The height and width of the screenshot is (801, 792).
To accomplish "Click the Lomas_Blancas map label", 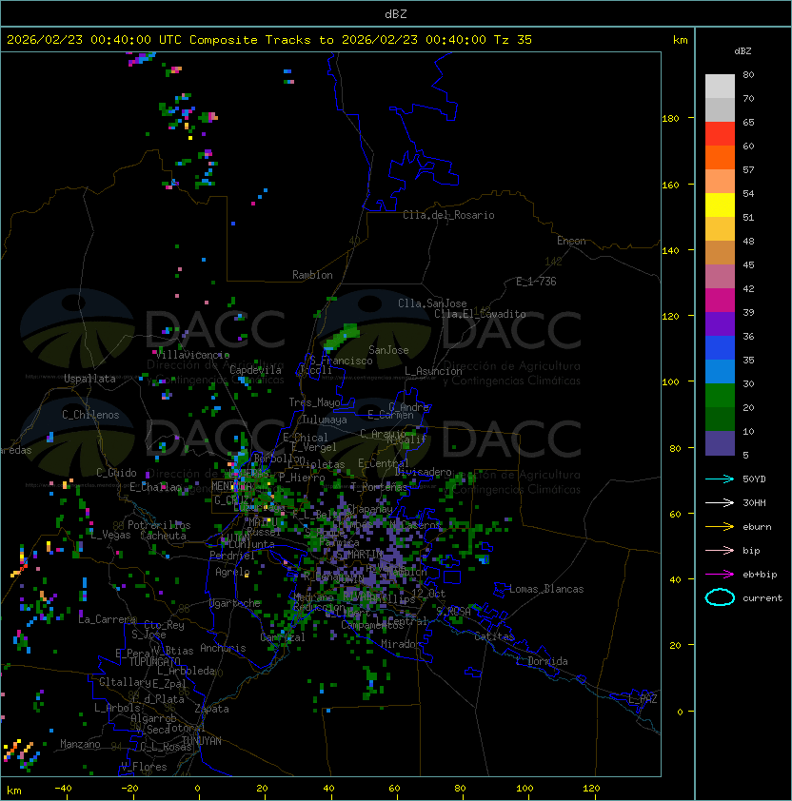I will [x=546, y=589].
